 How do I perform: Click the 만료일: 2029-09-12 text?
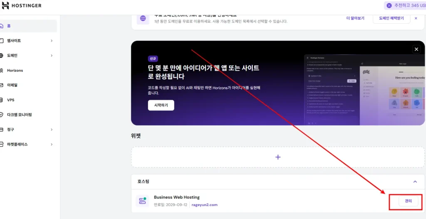tap(171, 205)
